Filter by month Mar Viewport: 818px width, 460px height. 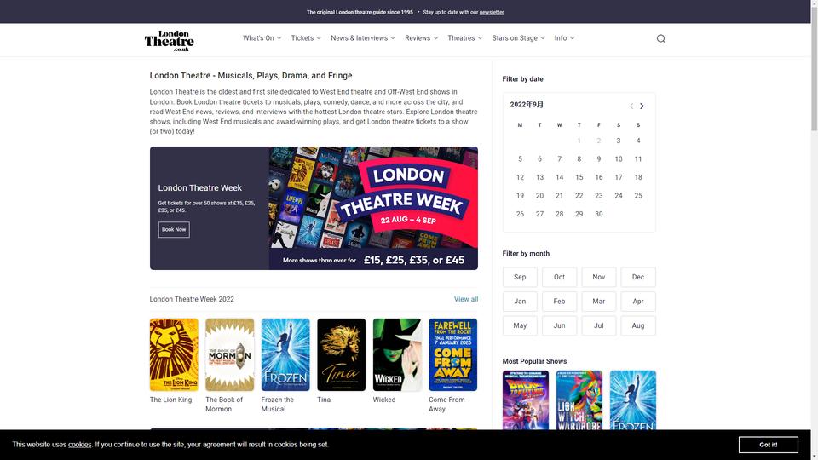(599, 302)
